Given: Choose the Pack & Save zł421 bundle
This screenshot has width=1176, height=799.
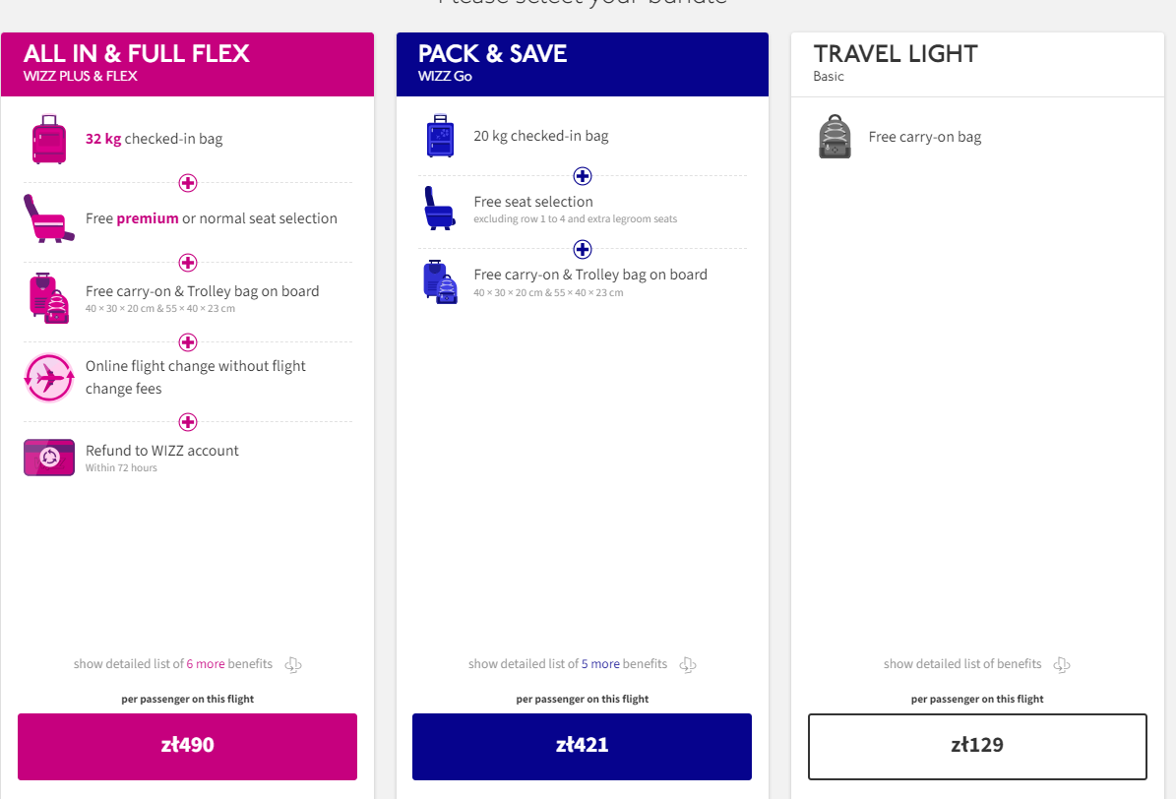Looking at the screenshot, I should click(582, 746).
